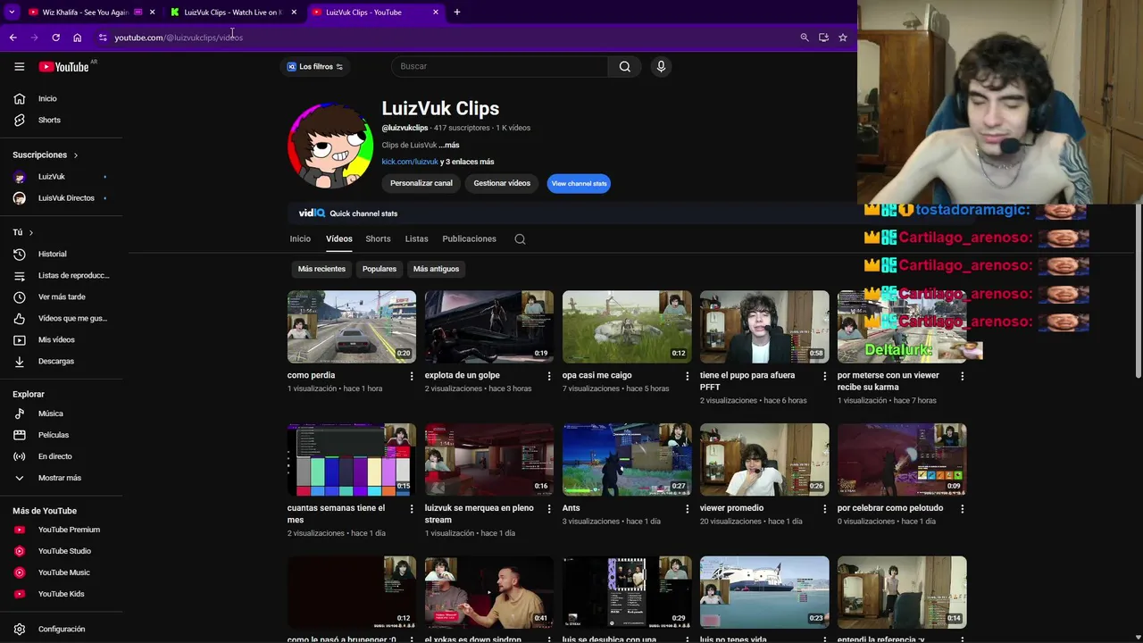Play 'tiene el pupo para afuera' thumbnail
This screenshot has height=643, width=1143.
(x=764, y=327)
